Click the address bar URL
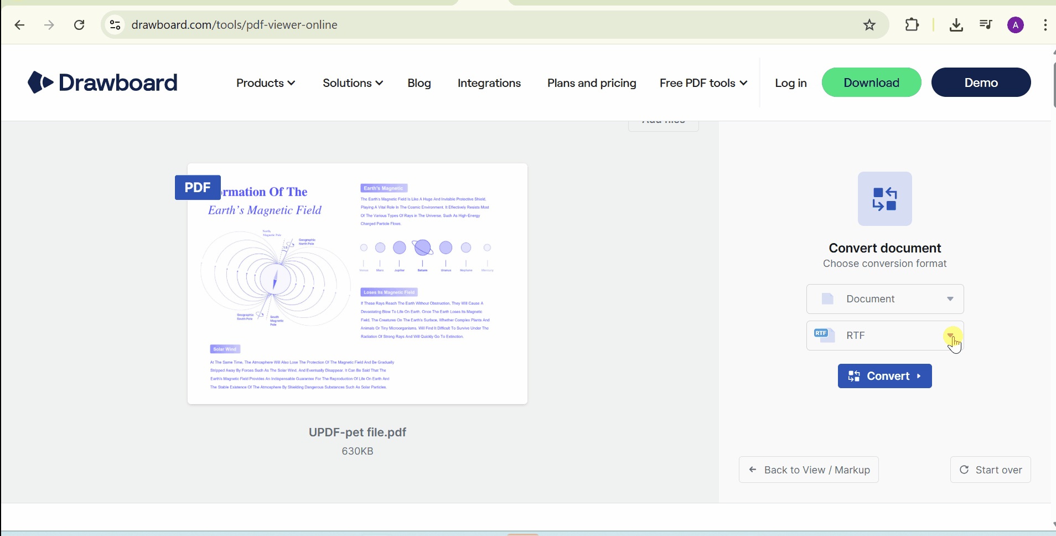The width and height of the screenshot is (1056, 536). 235,25
